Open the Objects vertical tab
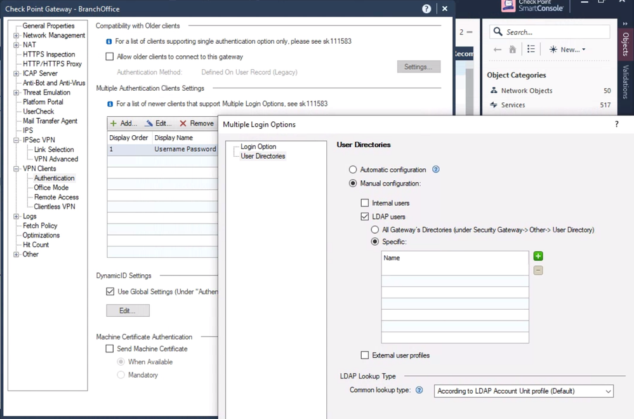 click(x=625, y=44)
